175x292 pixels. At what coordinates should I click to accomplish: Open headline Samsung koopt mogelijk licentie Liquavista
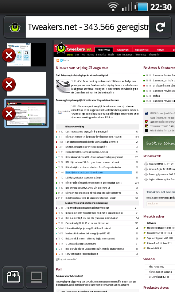[x=87, y=100]
